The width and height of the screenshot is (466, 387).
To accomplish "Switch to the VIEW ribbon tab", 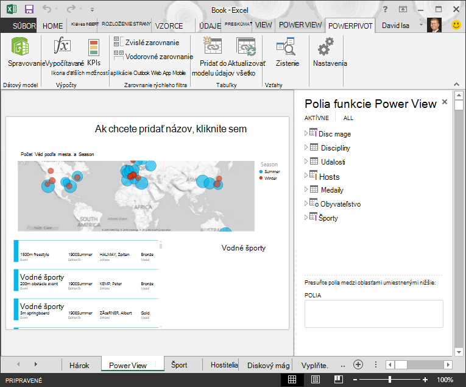I will click(263, 25).
